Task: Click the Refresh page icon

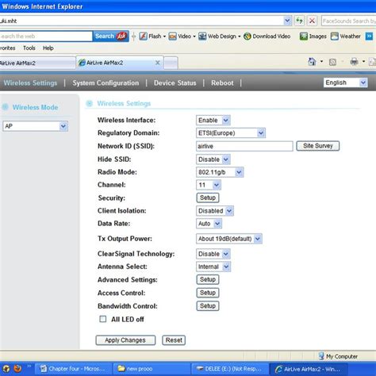Action: tap(299, 21)
